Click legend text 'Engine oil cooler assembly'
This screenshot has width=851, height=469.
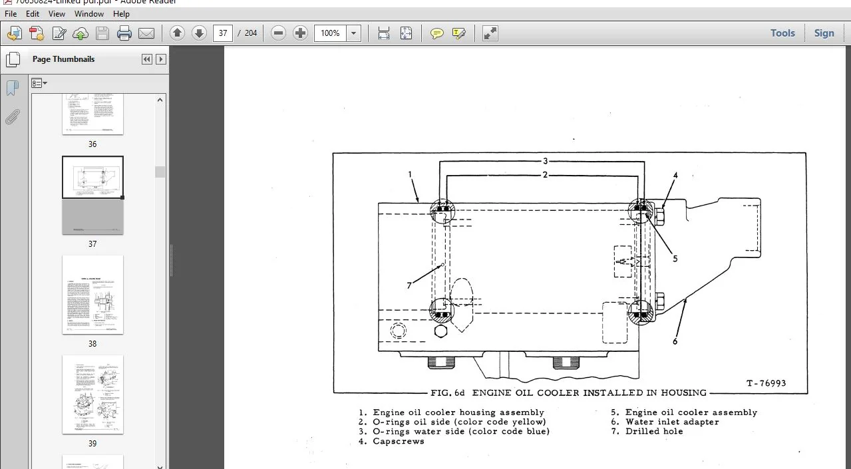[x=691, y=412]
